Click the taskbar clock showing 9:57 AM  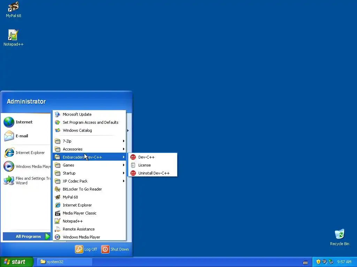point(344,262)
